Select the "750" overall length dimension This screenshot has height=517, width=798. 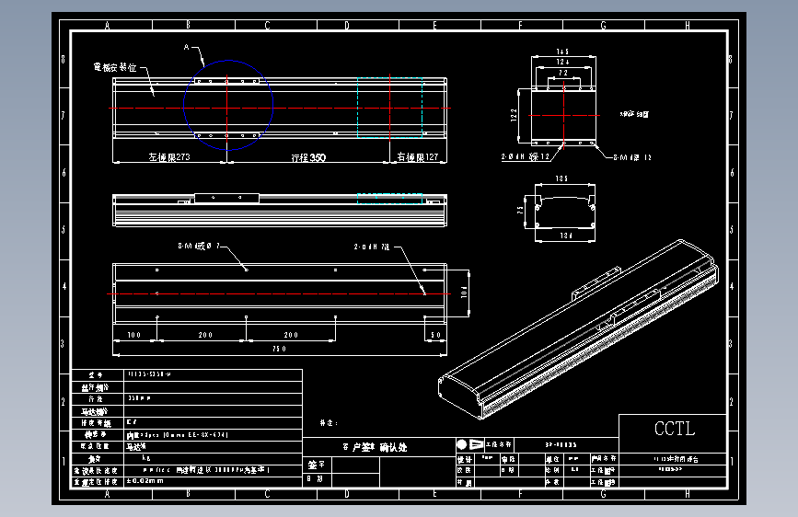[x=280, y=349]
